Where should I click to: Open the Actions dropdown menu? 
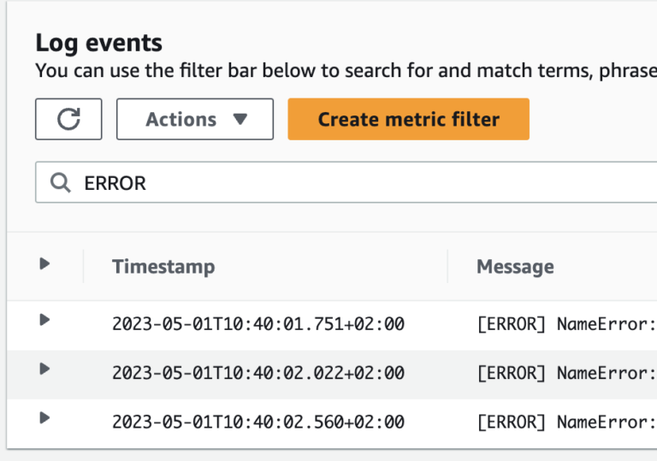coord(195,119)
